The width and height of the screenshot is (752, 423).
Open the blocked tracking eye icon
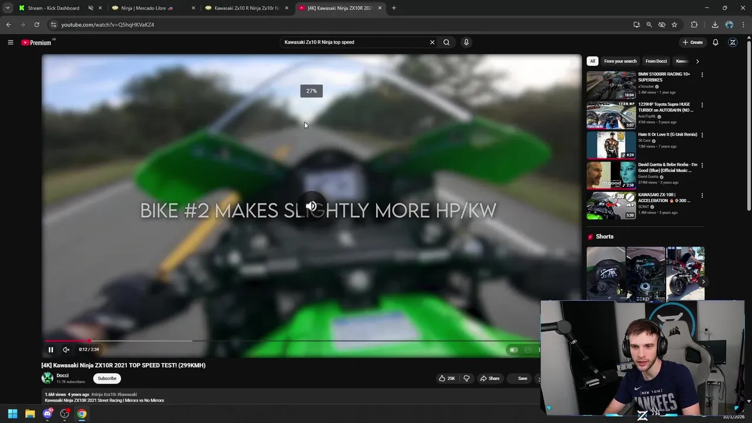pyautogui.click(x=662, y=25)
